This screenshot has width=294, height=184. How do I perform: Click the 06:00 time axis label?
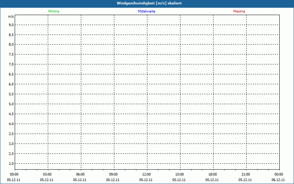point(80,174)
